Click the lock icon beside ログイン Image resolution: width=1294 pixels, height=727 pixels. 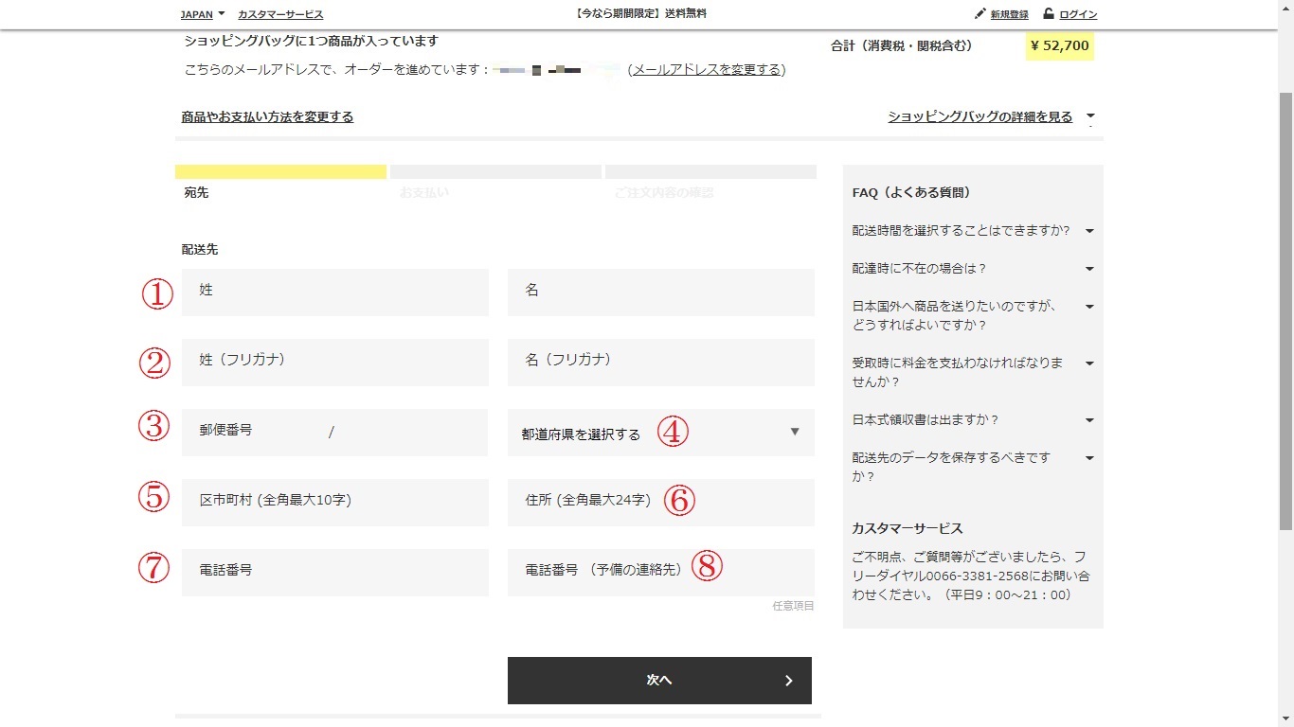(x=1049, y=13)
